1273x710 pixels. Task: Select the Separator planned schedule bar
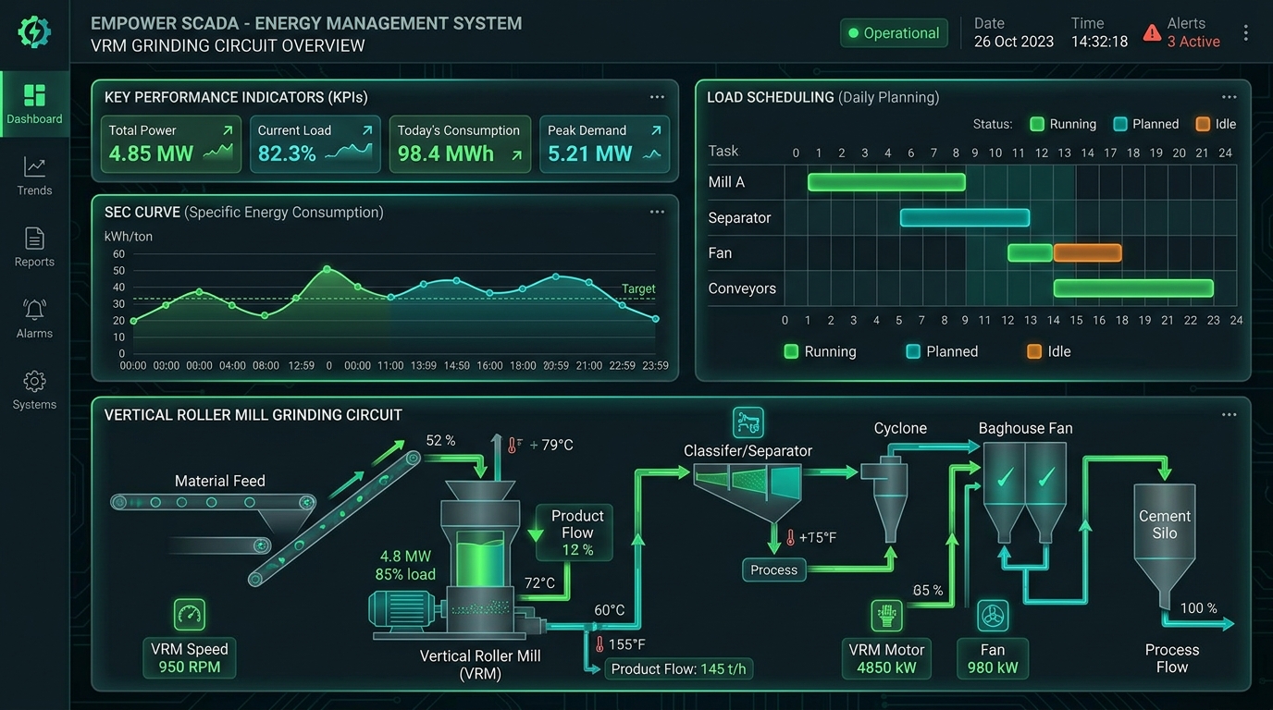click(965, 218)
